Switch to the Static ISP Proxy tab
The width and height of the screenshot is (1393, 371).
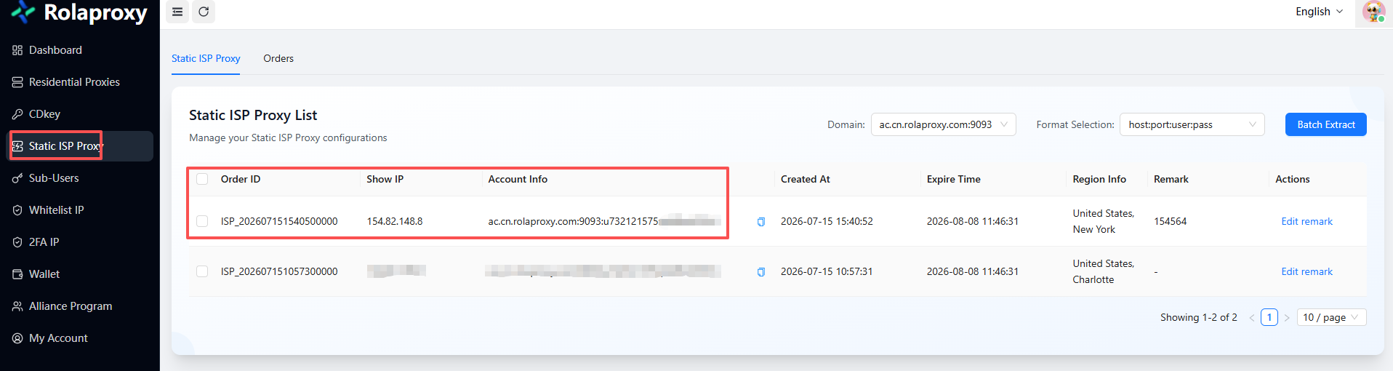206,58
